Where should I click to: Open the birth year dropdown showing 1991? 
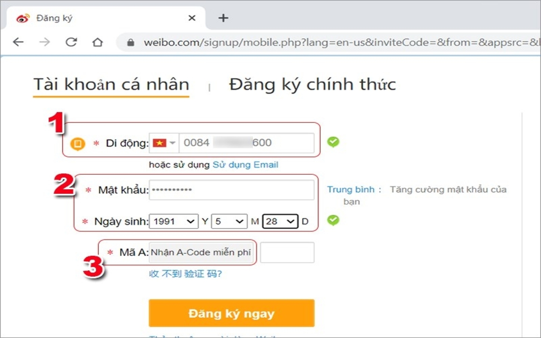[174, 221]
